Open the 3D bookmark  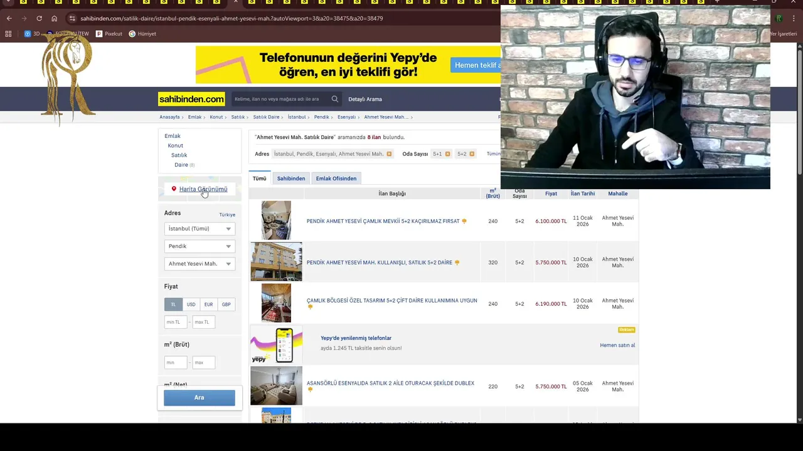[32, 34]
